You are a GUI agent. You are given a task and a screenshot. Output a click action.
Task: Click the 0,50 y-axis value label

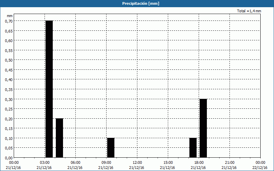pos(9,60)
